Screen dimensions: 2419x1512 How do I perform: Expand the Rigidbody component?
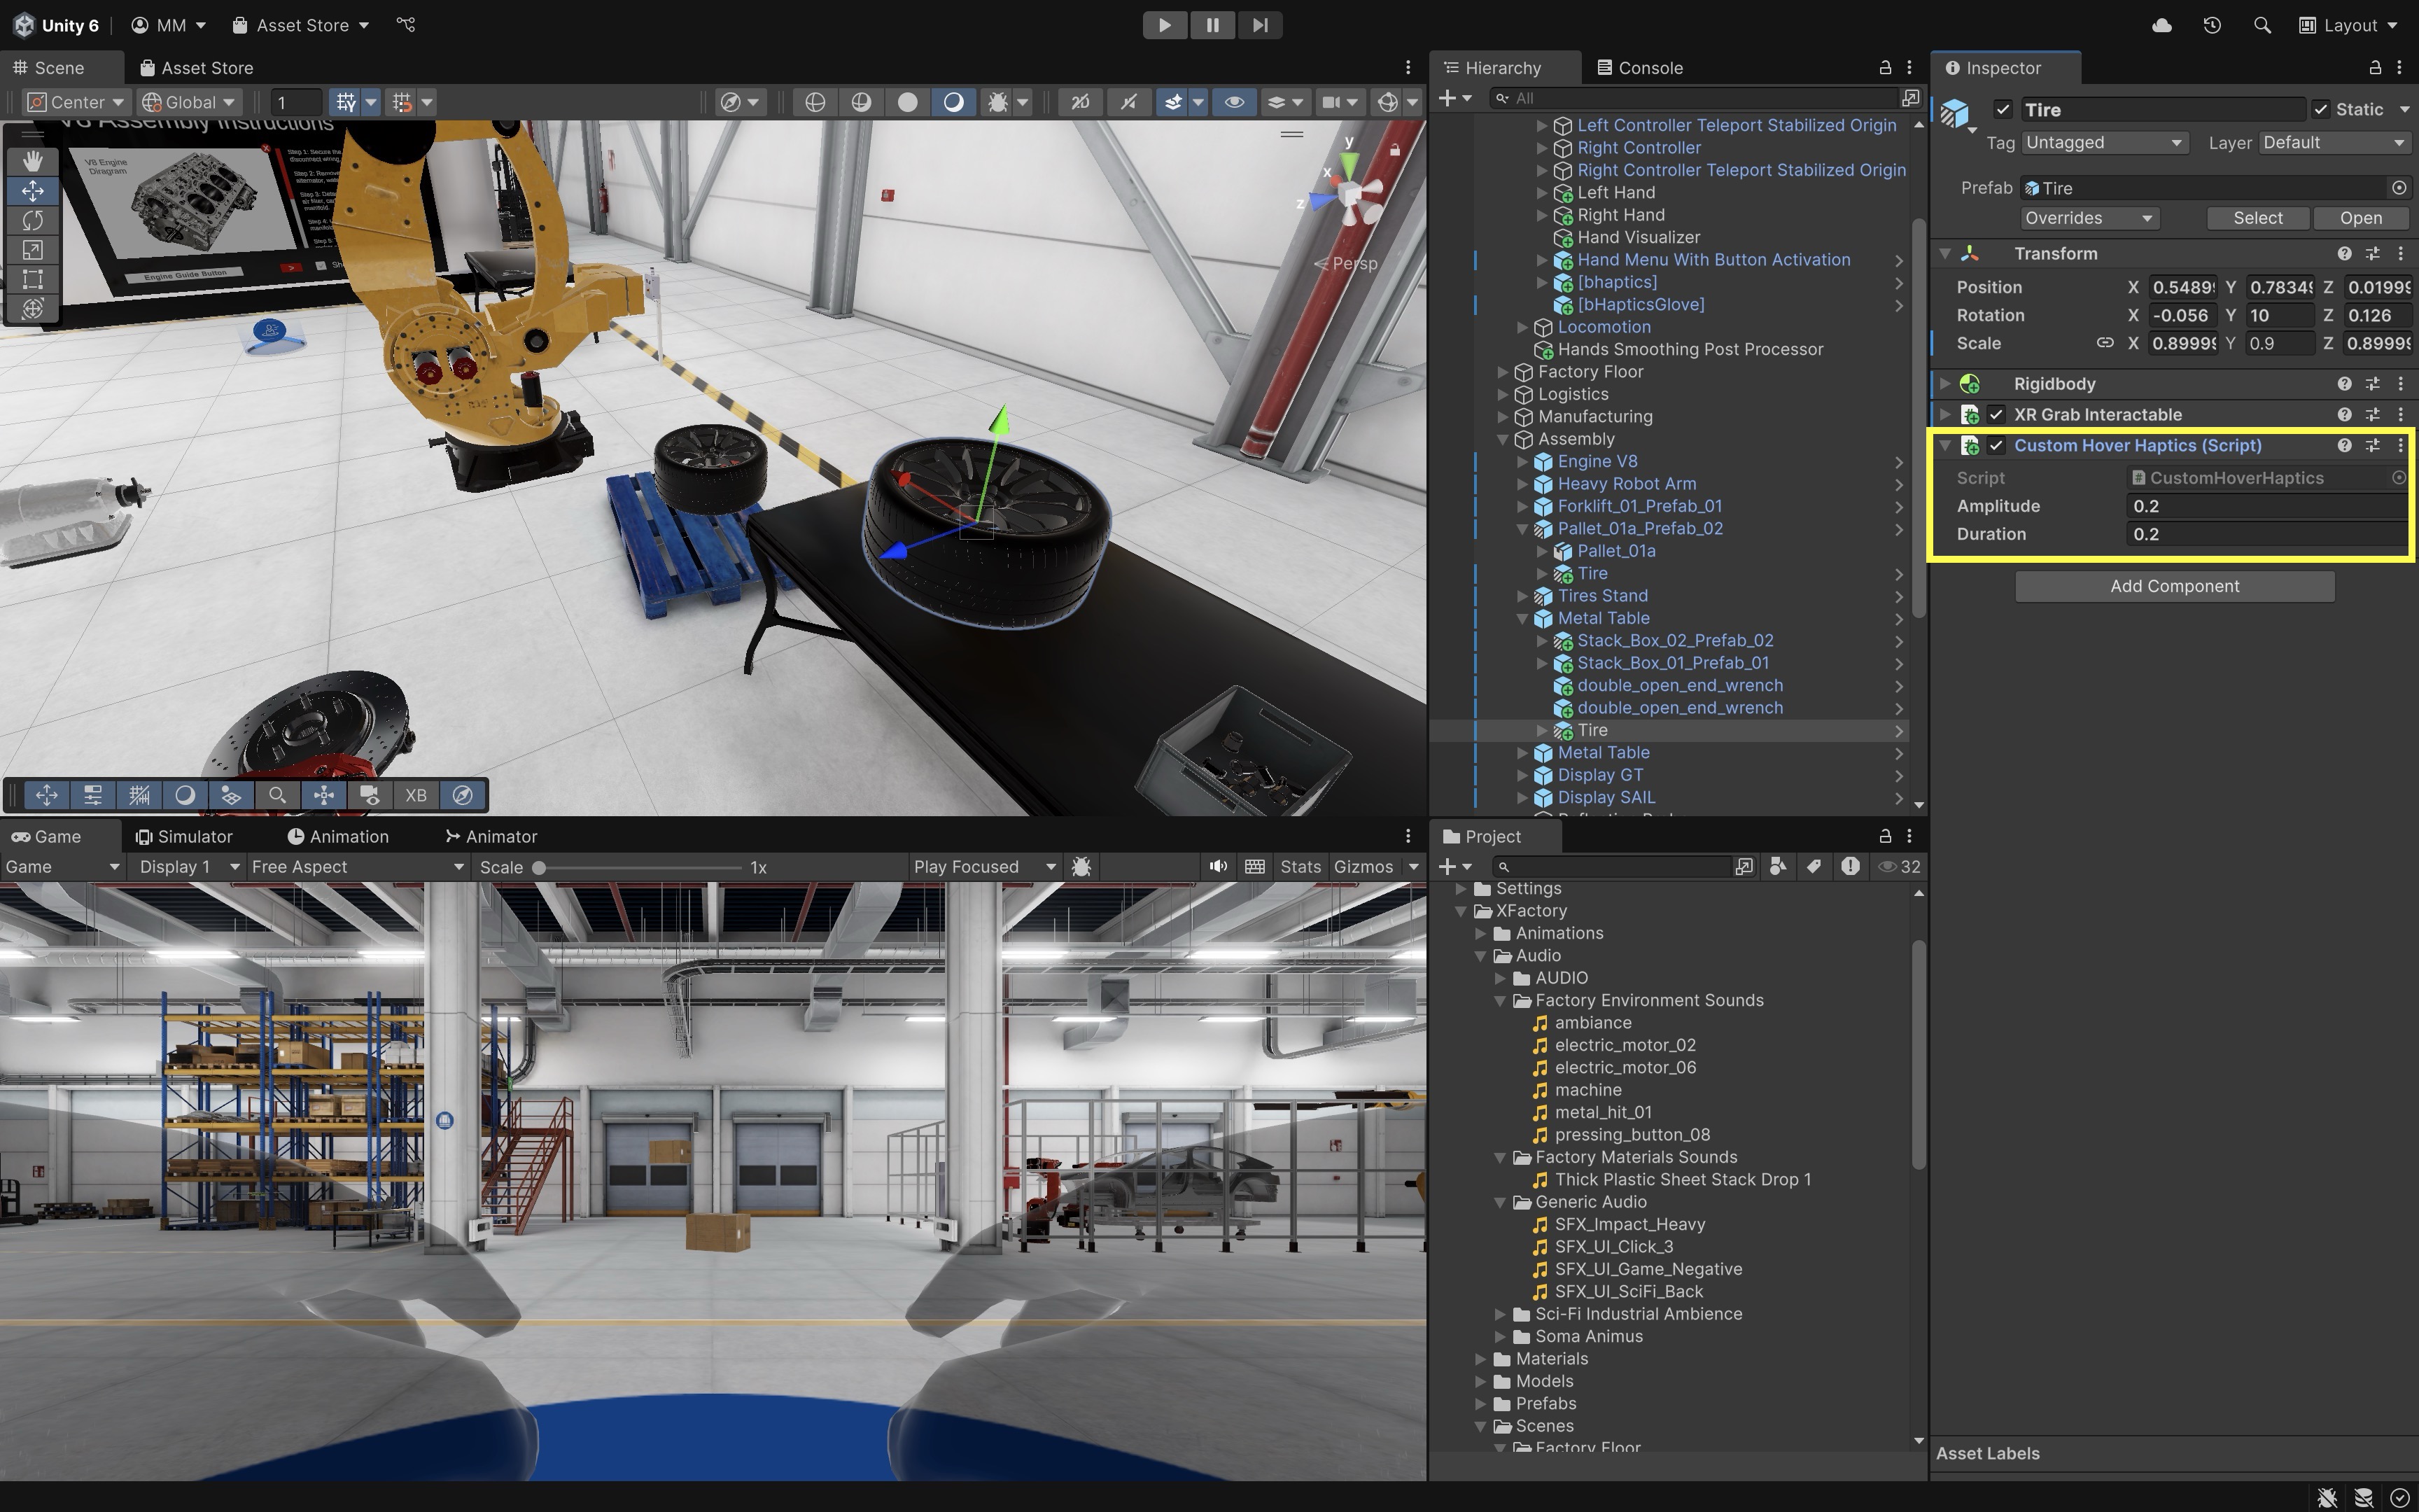click(x=1945, y=384)
